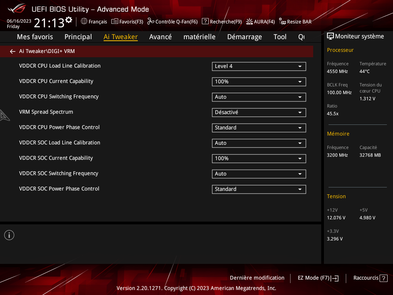This screenshot has height=295, width=393.
Task: Open AURA(F4) lighting icon
Action: pyautogui.click(x=249, y=22)
